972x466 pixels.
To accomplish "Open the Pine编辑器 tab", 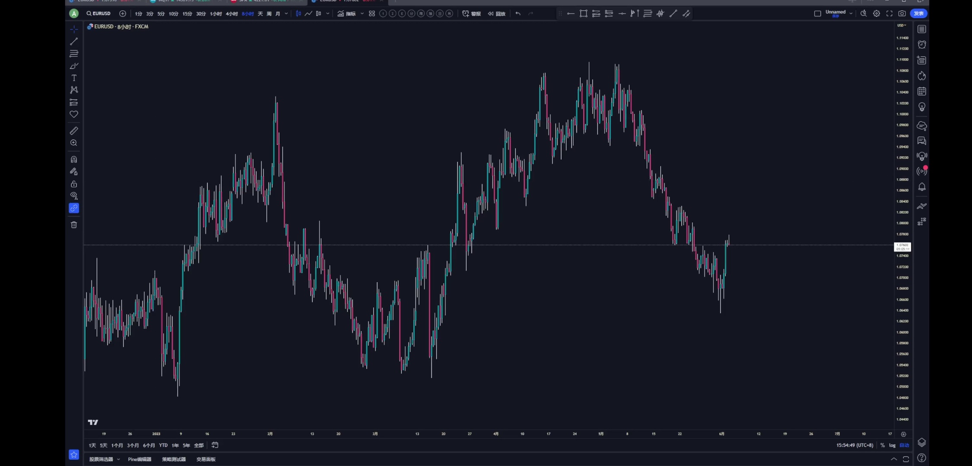I will click(140, 459).
